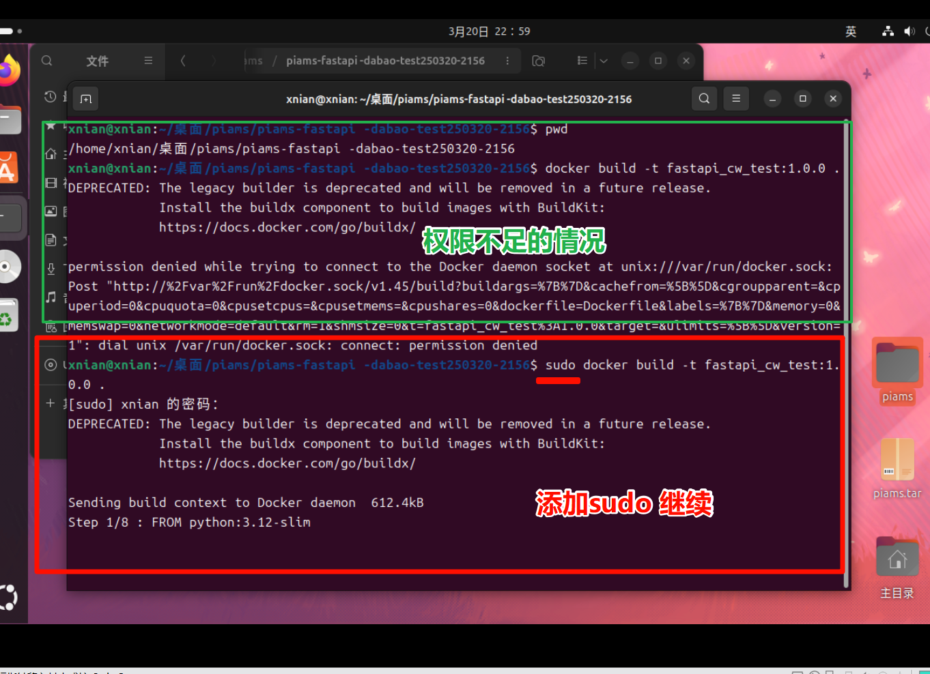The height and width of the screenshot is (674, 930).
Task: Open search in the Files window
Action: click(x=46, y=61)
